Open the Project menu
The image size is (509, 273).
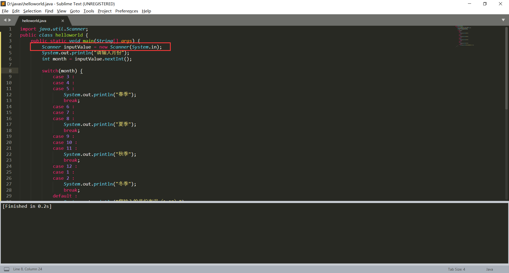point(104,11)
